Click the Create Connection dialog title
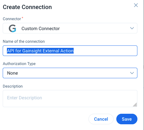Viewport: 144px width, 130px height. pos(27,7)
